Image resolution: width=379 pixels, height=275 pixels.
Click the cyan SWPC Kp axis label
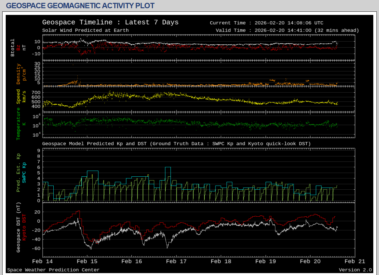24,173
